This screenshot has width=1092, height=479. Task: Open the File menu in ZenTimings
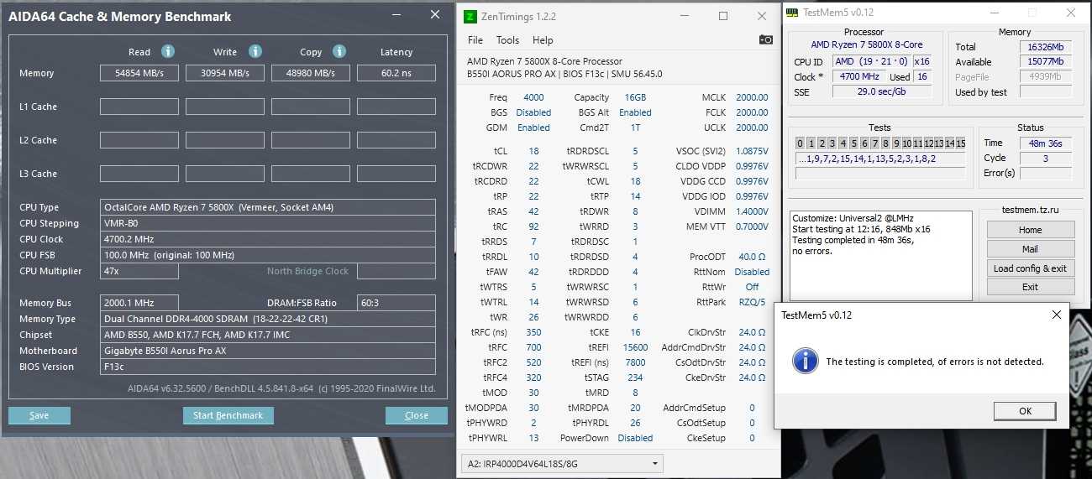coord(475,39)
